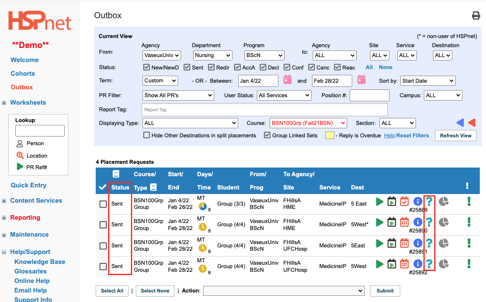Click notes icon in table header top
The width and height of the screenshot is (486, 302).
point(116,174)
